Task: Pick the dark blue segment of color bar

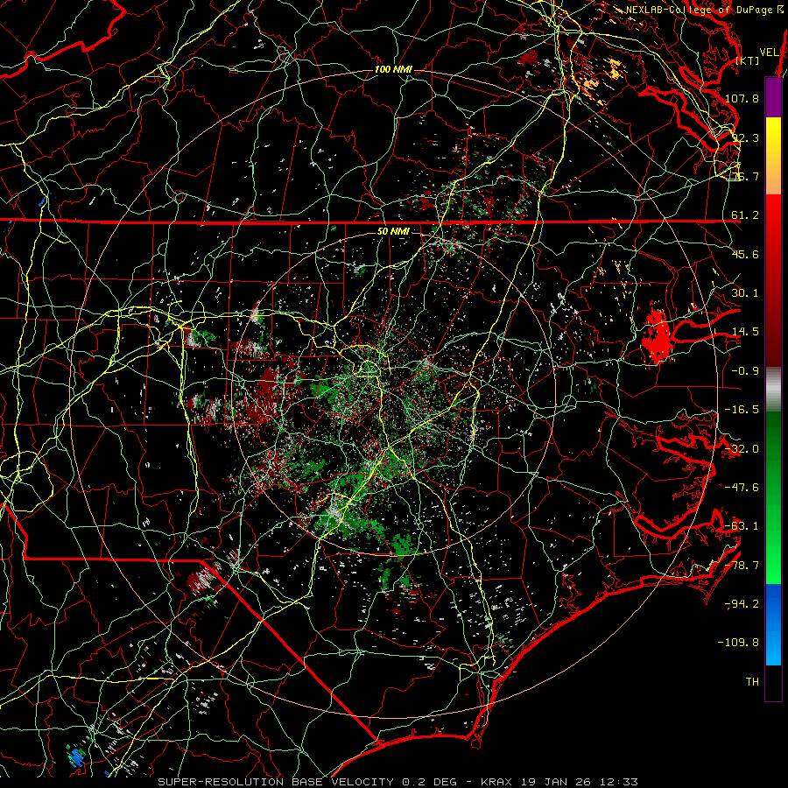Action: coord(773,606)
